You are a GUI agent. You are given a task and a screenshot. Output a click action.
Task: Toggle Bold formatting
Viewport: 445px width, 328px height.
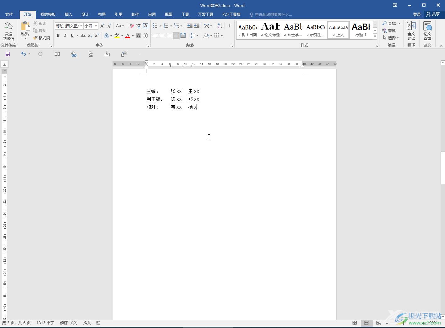pos(58,36)
